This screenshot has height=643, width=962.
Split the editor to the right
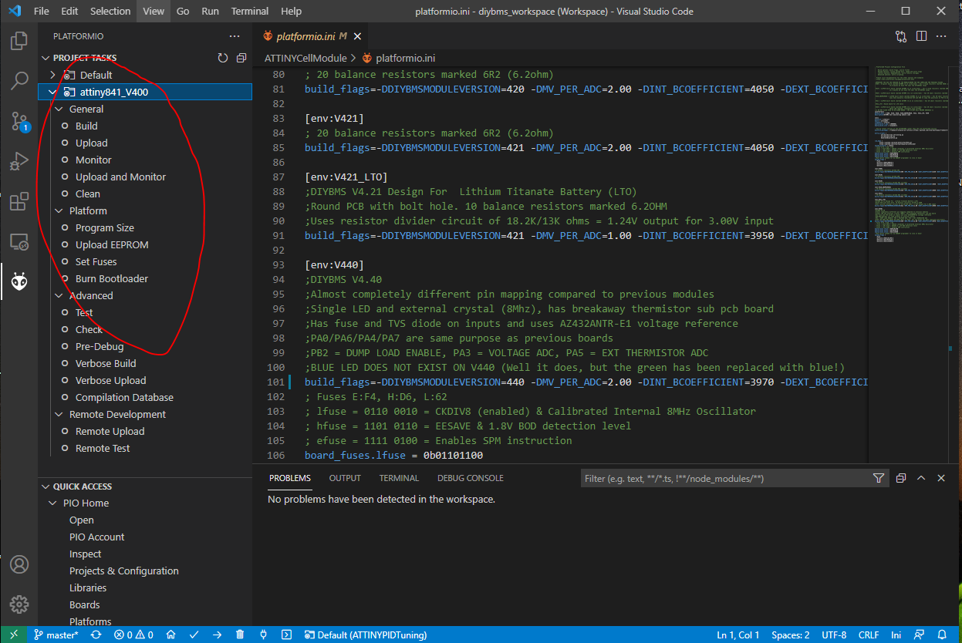(921, 36)
